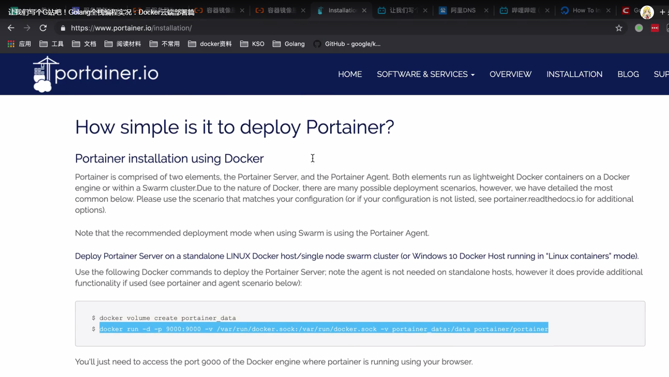
Task: Close the How To In tab
Action: click(x=608, y=10)
